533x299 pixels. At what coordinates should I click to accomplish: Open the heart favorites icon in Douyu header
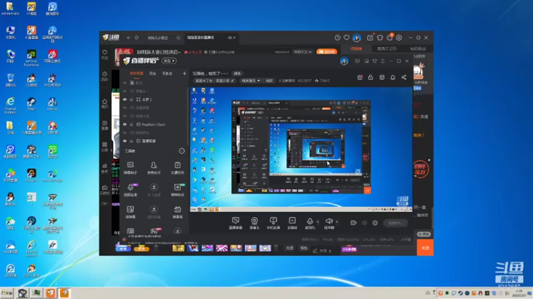click(x=346, y=38)
